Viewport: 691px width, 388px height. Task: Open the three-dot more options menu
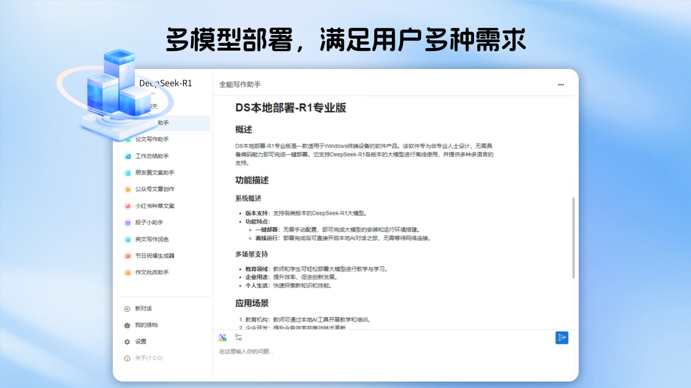561,85
